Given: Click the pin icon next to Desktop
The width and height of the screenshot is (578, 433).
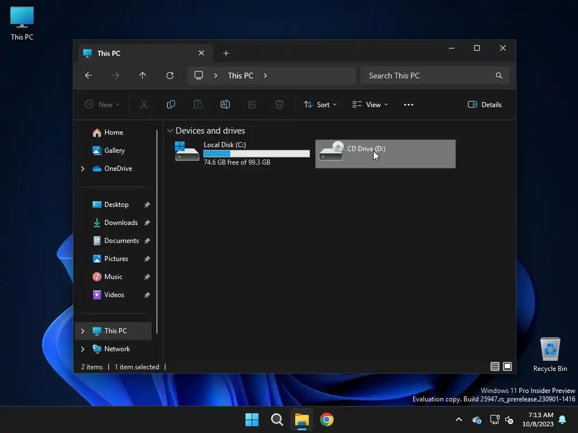Looking at the screenshot, I should [147, 205].
